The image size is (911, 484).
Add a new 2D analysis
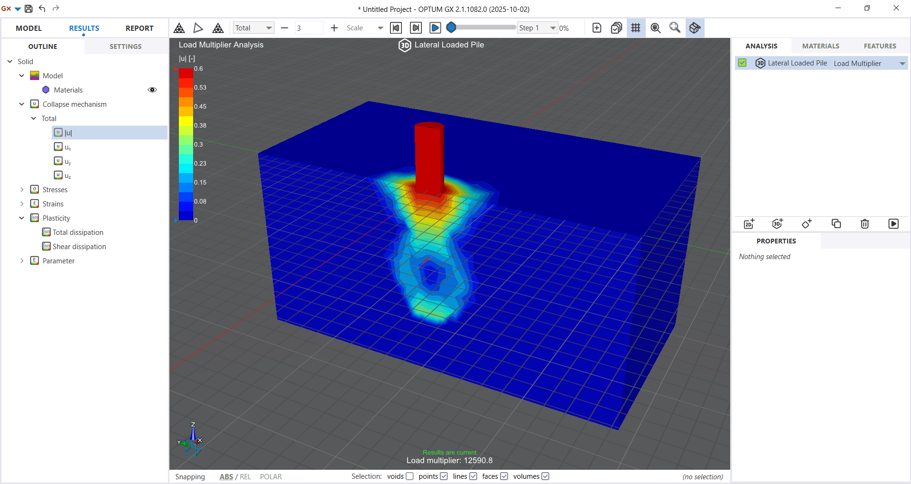pyautogui.click(x=749, y=223)
